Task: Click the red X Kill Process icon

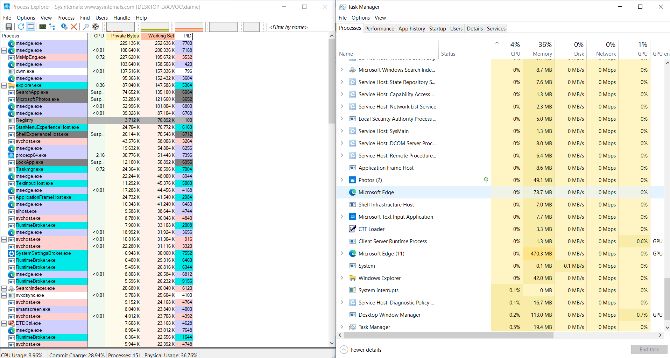Action: click(74, 27)
